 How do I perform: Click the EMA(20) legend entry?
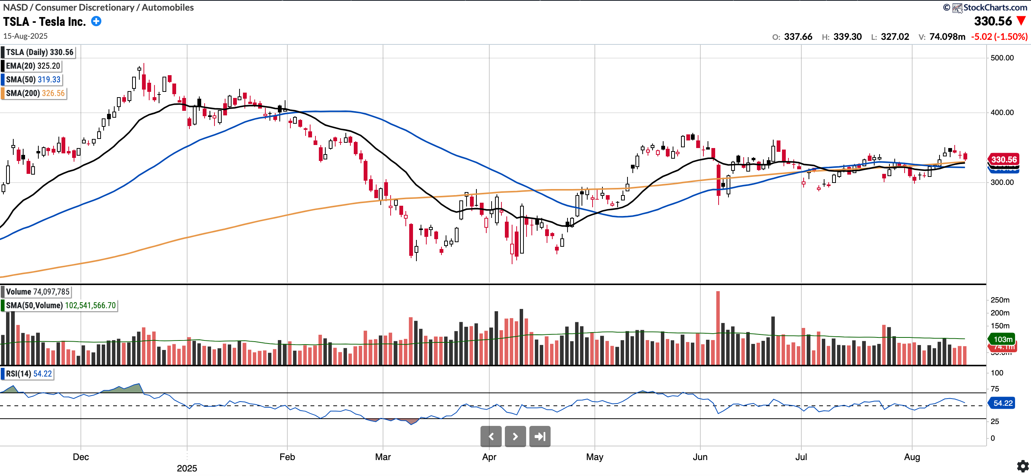(x=32, y=66)
